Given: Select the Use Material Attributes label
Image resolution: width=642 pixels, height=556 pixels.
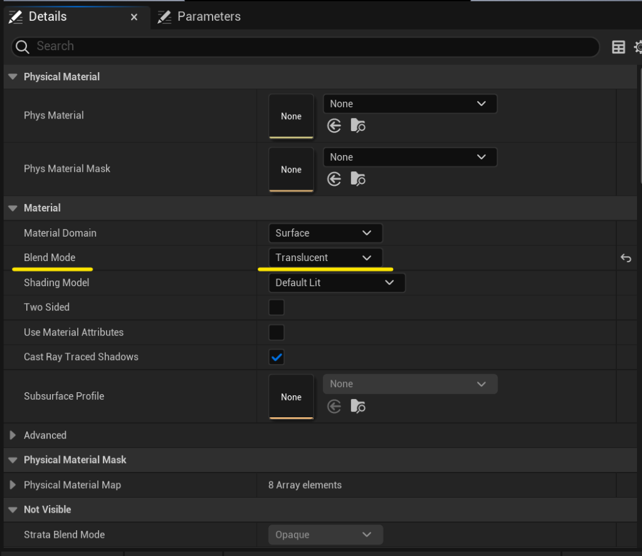Looking at the screenshot, I should [74, 333].
